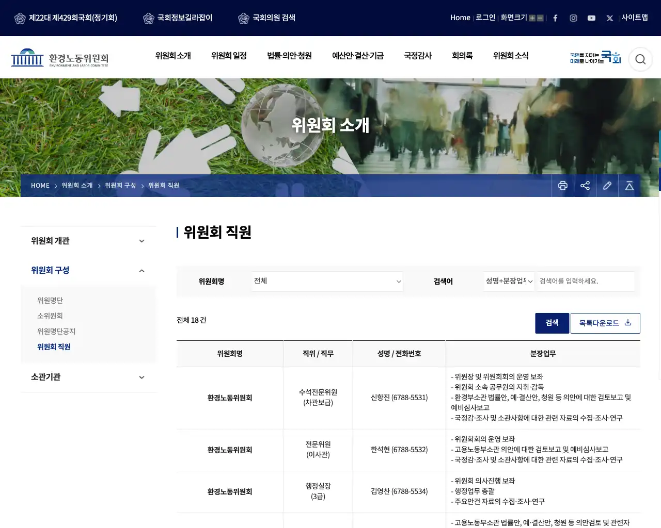Open the YouTube icon link
This screenshot has width=661, height=528.
[x=591, y=18]
